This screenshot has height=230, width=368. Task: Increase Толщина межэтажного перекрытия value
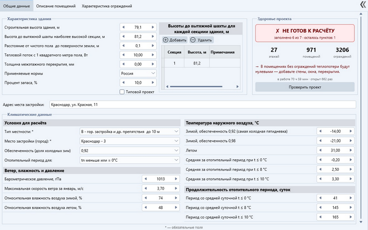point(153,64)
